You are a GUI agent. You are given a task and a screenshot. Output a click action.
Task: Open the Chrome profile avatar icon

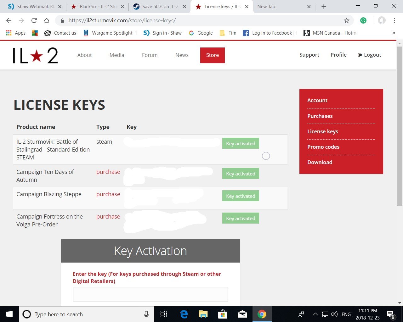(382, 20)
